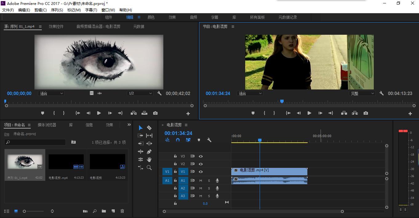Adjust project panel thumbnail size slider

coord(25,211)
